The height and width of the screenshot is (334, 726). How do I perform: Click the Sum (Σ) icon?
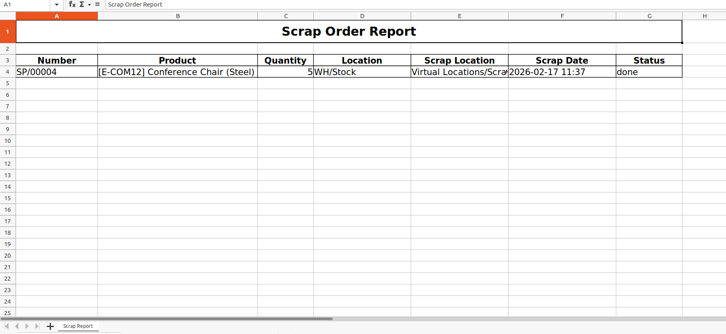[82, 4]
